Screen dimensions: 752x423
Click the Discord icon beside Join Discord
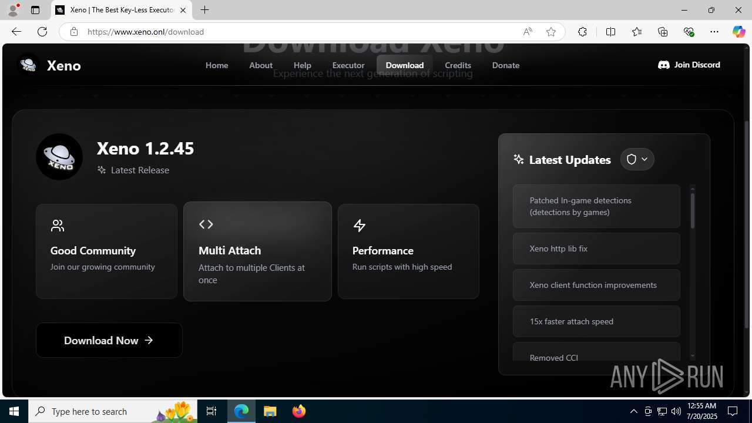664,65
